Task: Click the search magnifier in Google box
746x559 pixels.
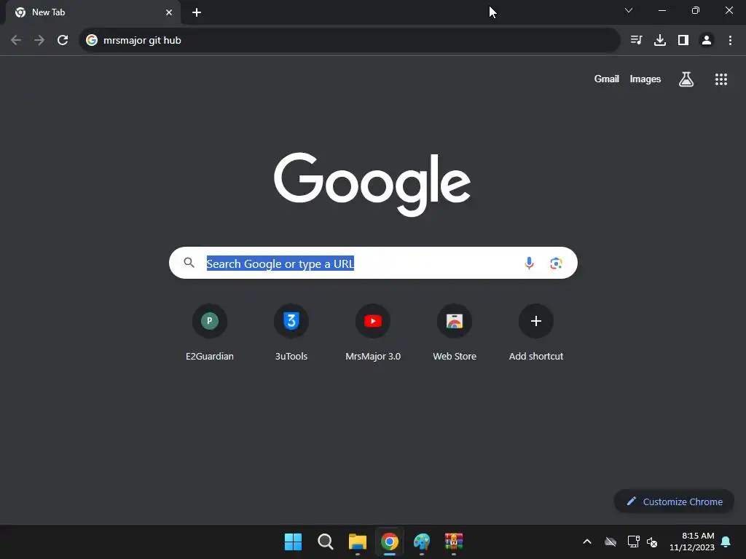Action: (x=189, y=263)
